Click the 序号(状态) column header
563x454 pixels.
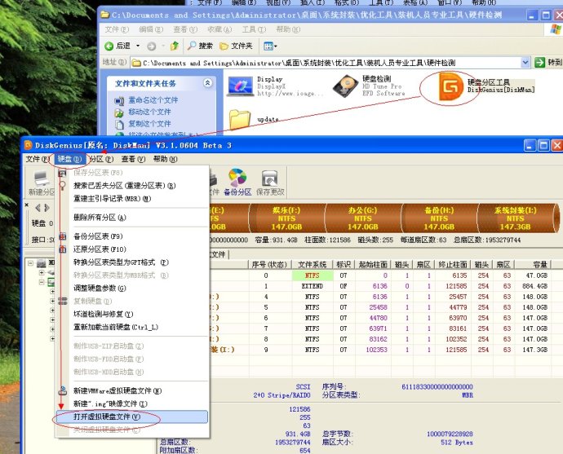[x=269, y=265]
